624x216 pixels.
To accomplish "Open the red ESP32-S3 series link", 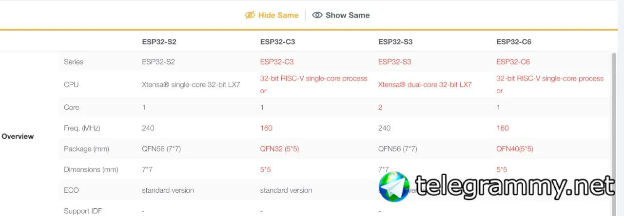I will pyautogui.click(x=395, y=62).
